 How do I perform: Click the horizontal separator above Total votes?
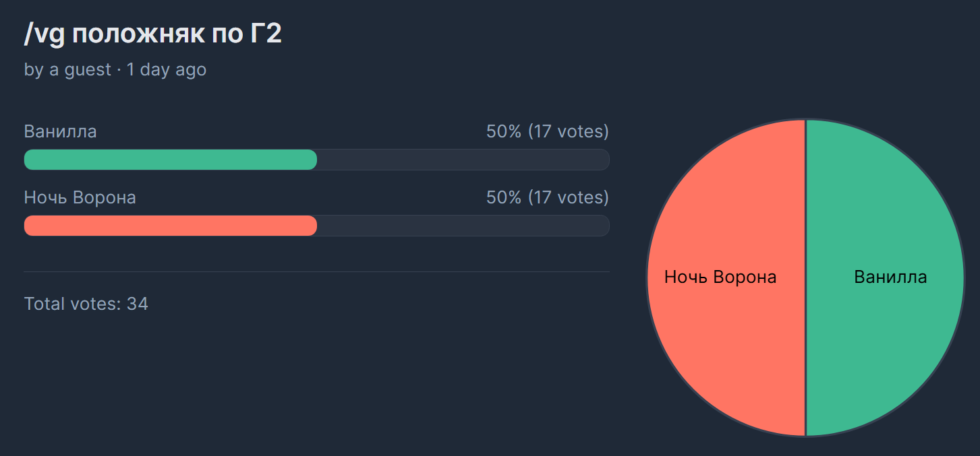click(316, 271)
